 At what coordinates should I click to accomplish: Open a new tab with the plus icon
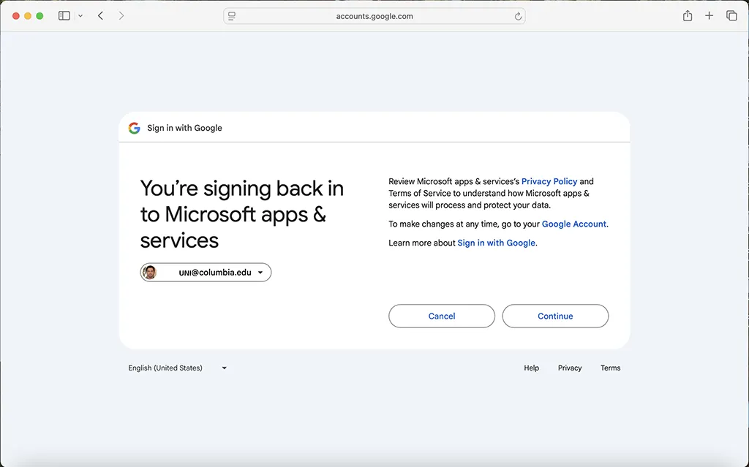tap(709, 16)
